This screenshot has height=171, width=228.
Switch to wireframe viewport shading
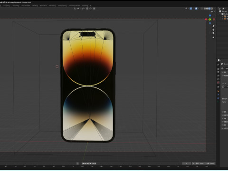click(x=205, y=9)
